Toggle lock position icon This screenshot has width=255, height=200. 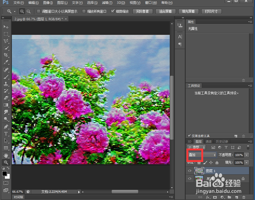click(x=211, y=163)
